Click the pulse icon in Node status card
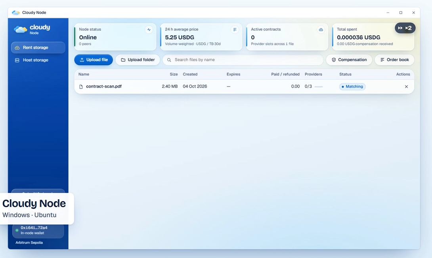Screen dimensions: 432x258 click(149, 30)
